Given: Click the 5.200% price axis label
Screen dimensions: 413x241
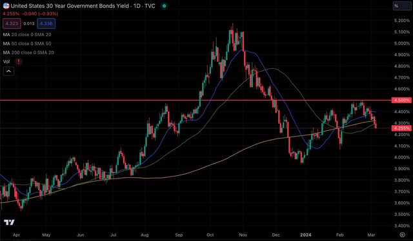Looking at the screenshot, I should 402,21.
